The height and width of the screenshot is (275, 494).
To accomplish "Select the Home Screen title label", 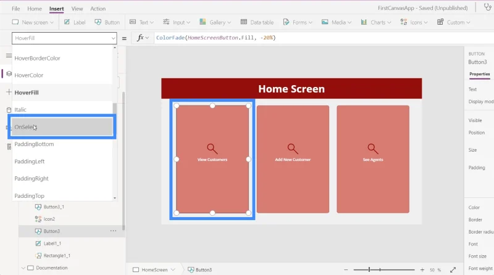I will 291,89.
